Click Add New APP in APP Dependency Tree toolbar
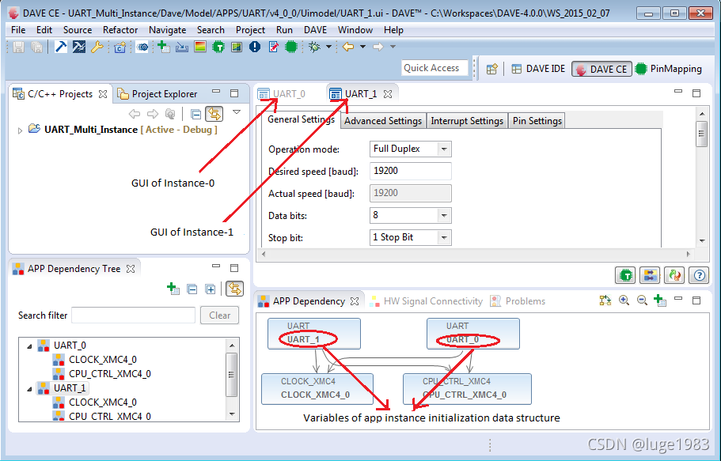721x461 pixels. 173,289
